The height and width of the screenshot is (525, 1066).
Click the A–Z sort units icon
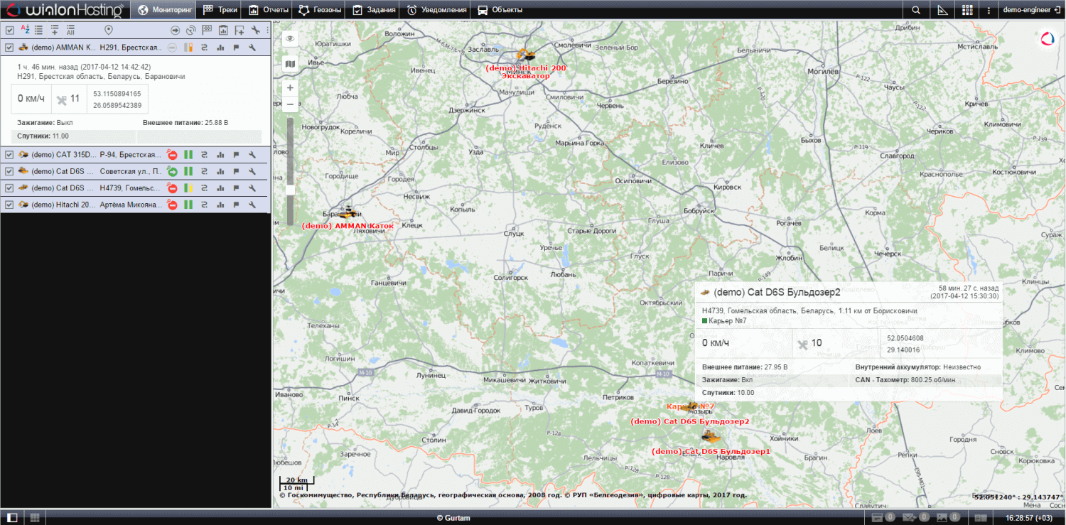click(x=25, y=30)
